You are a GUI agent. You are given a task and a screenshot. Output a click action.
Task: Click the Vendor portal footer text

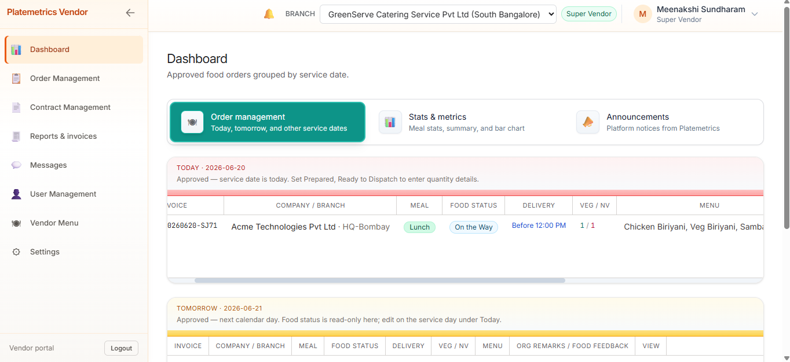[x=32, y=348]
